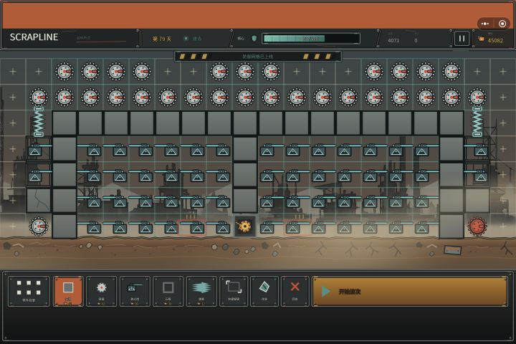Click the orange start game button

(x=410, y=292)
